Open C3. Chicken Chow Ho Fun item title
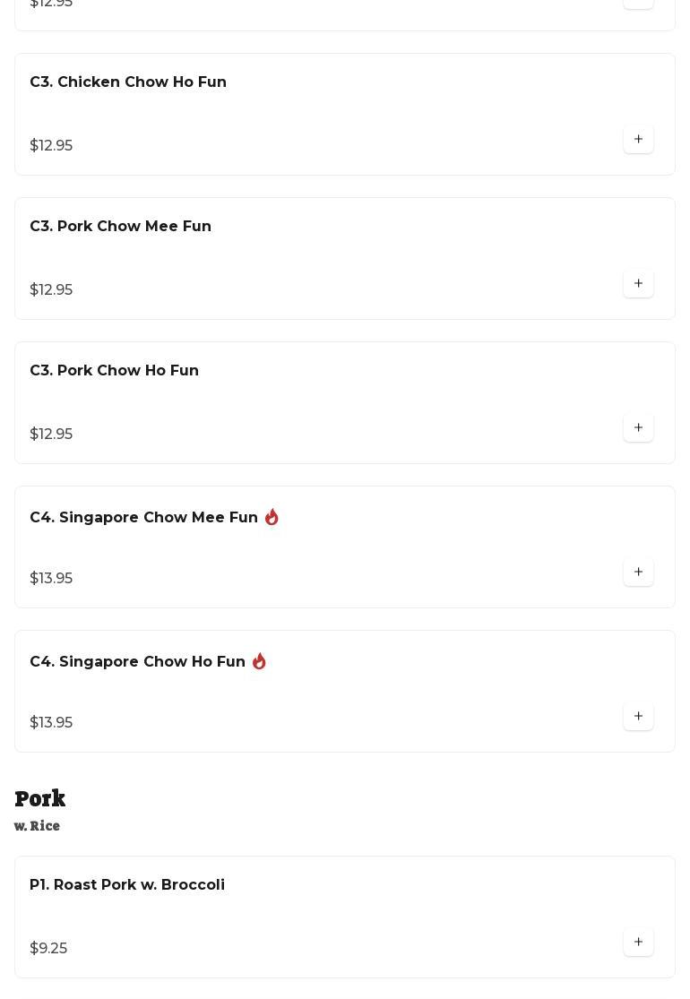Screen dimensions: 690x999 pos(128,82)
